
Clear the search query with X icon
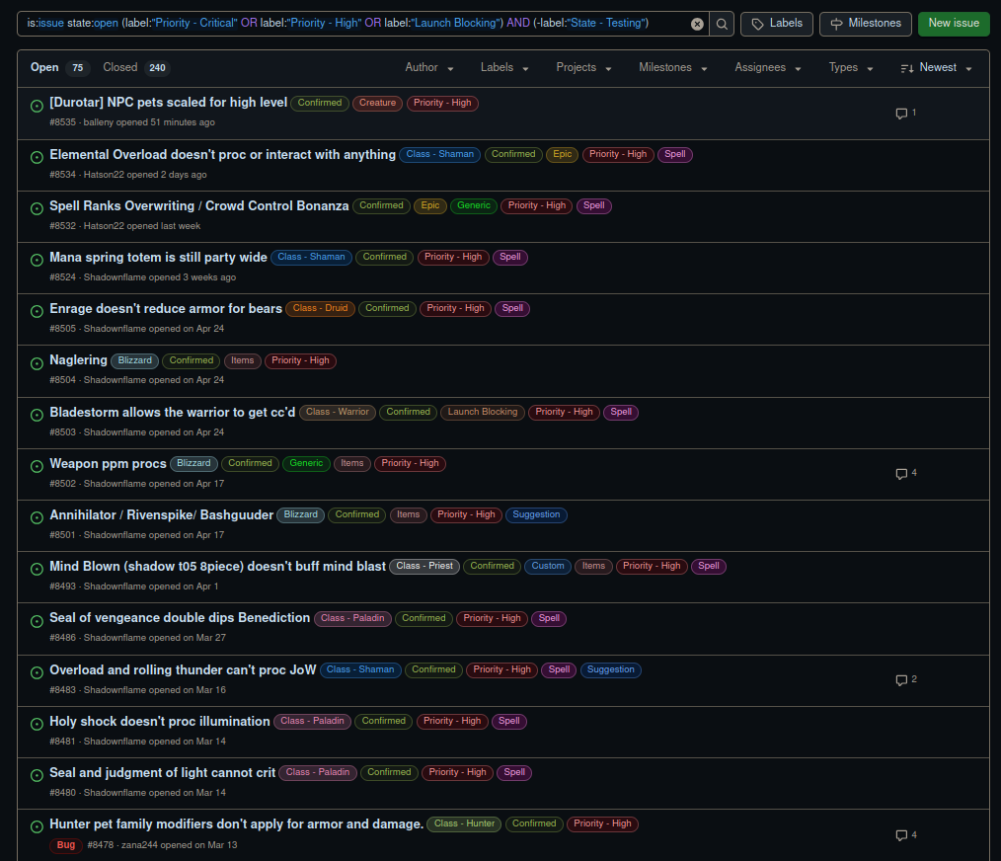(697, 24)
